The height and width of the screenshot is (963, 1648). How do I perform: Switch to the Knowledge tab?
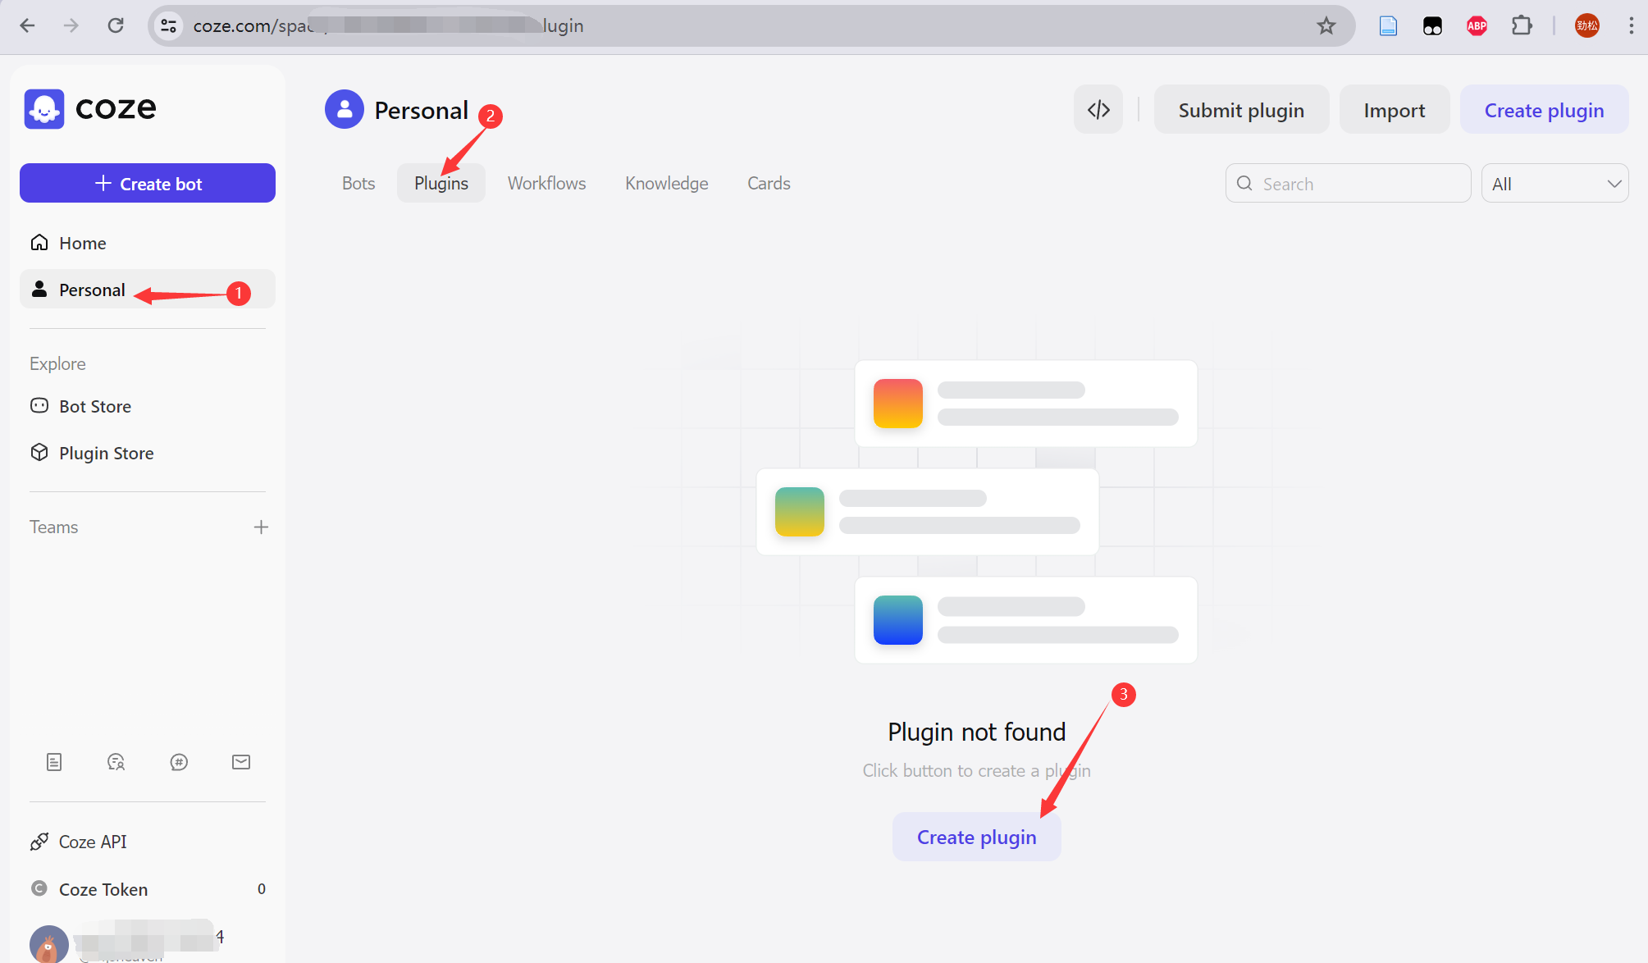coord(667,183)
